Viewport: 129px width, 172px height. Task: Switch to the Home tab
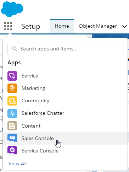pos(62,26)
